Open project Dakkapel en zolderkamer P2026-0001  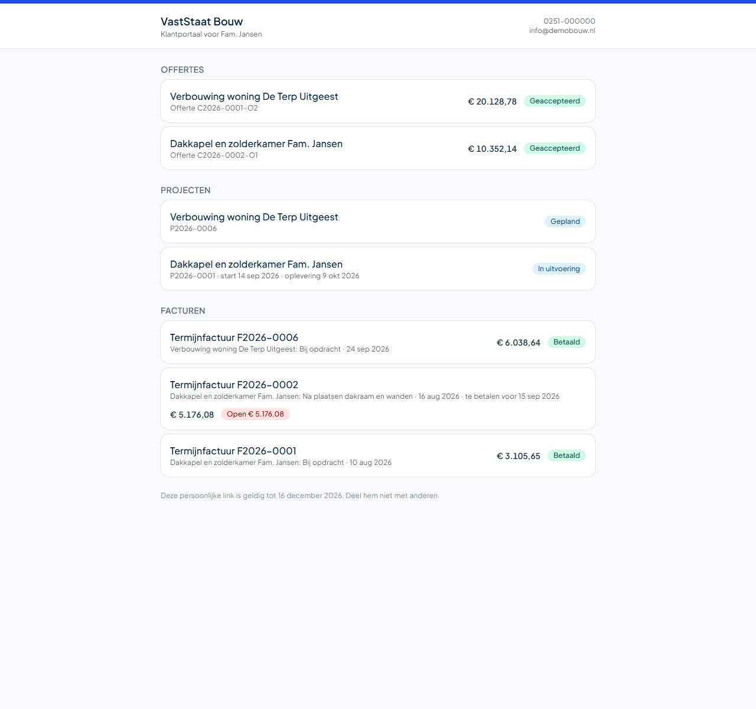pyautogui.click(x=378, y=269)
